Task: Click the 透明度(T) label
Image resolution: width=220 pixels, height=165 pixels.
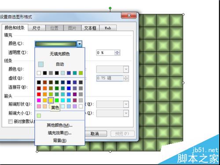Action: [18, 52]
